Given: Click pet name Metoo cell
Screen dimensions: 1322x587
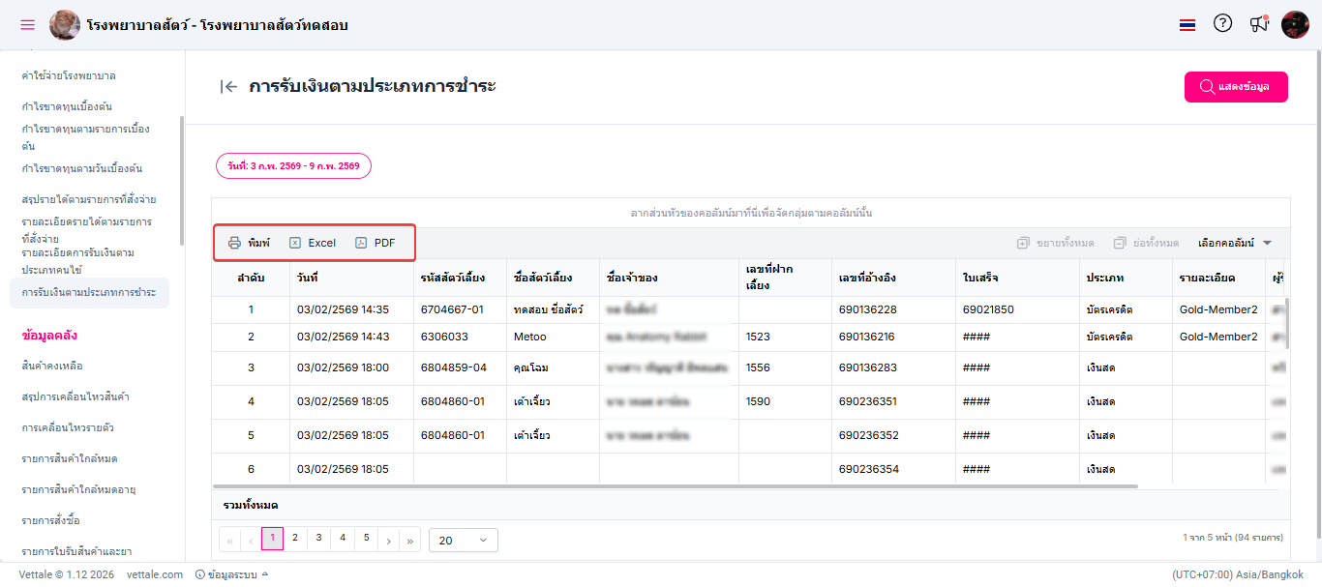Looking at the screenshot, I should coord(553,337).
